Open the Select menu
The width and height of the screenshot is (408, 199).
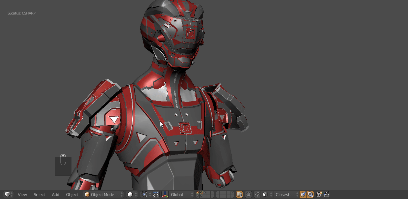(39, 194)
